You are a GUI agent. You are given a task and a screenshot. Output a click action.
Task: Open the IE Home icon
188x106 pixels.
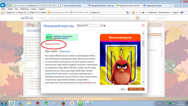click(179, 5)
